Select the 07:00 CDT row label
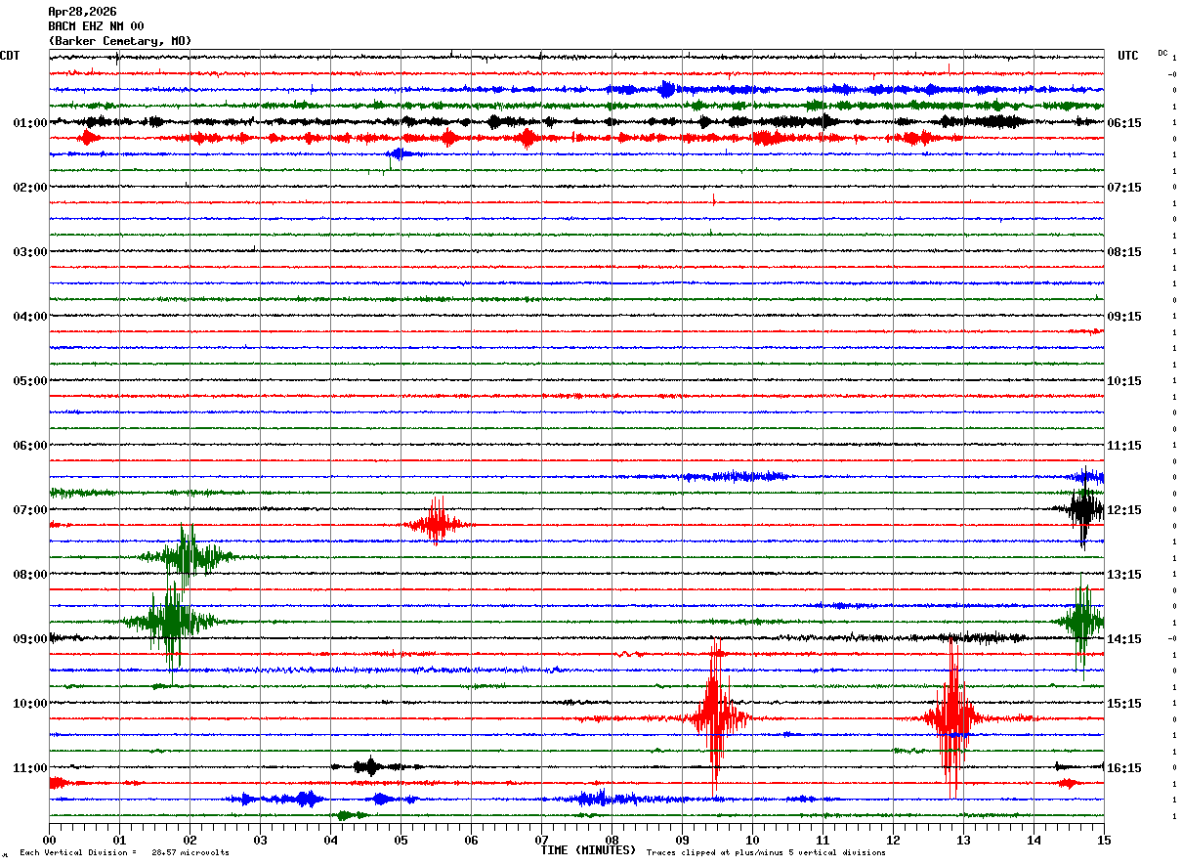This screenshot has width=1182, height=866. click(x=29, y=510)
